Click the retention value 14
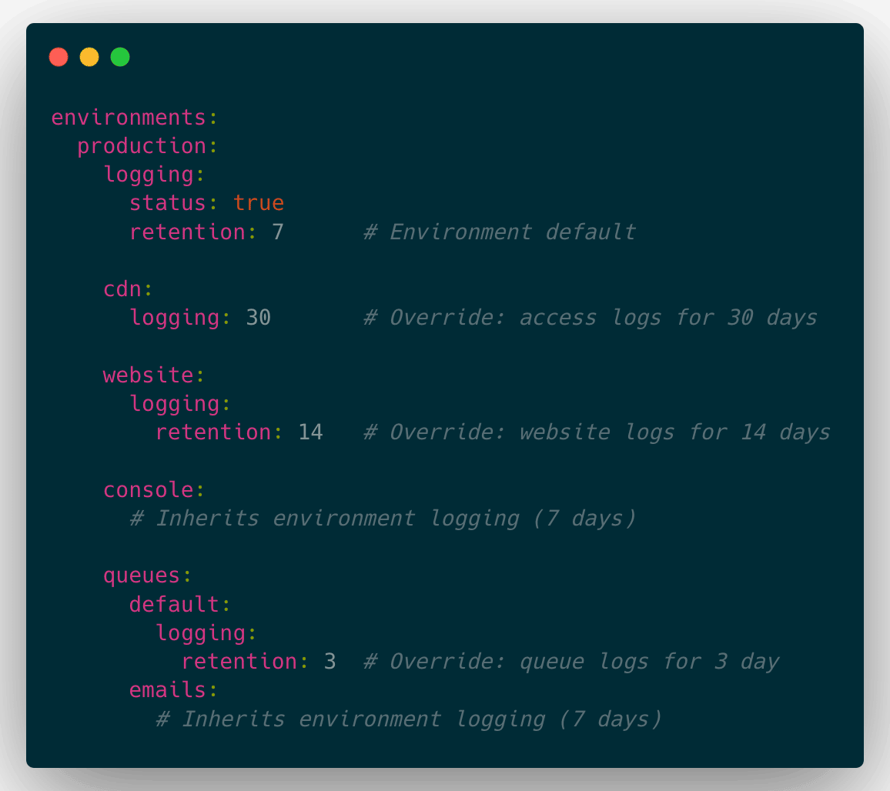 coord(310,432)
